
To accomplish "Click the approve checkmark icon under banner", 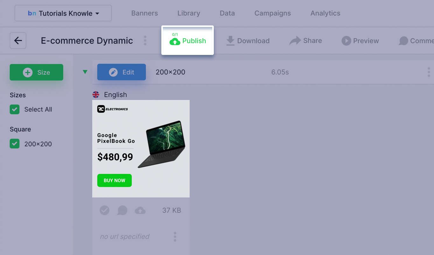I will pos(105,210).
